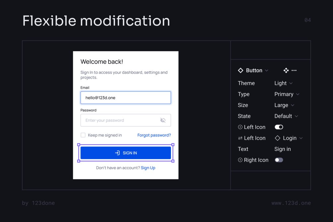The height and width of the screenshot is (222, 333).
Task: Open the three-dot more options menu
Action: point(294,71)
